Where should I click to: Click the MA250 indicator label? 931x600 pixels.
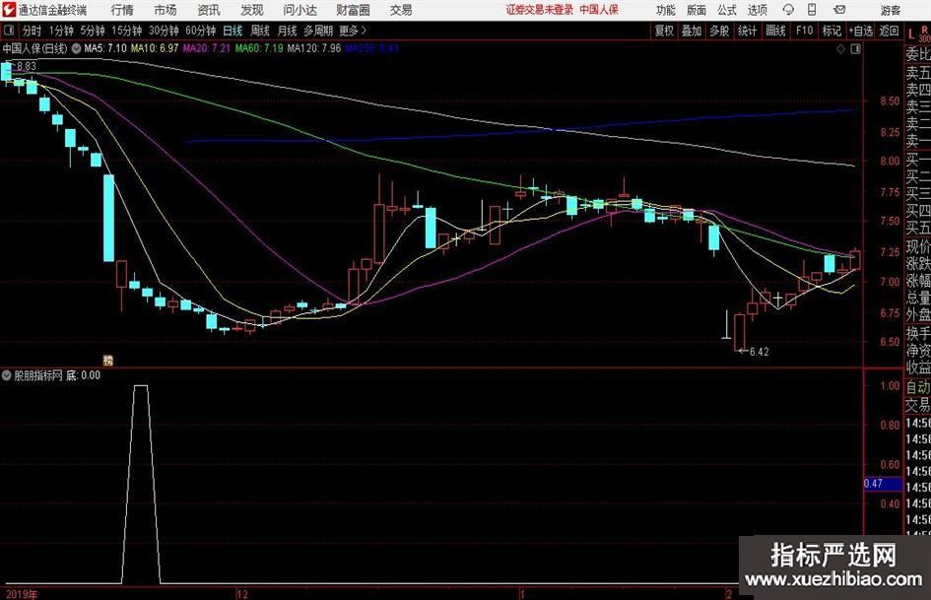tap(371, 48)
